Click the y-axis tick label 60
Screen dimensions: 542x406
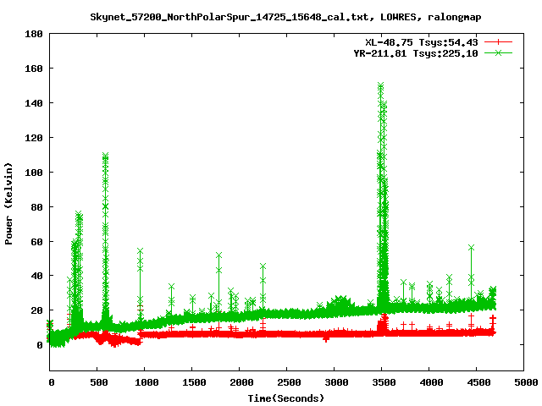(x=36, y=242)
